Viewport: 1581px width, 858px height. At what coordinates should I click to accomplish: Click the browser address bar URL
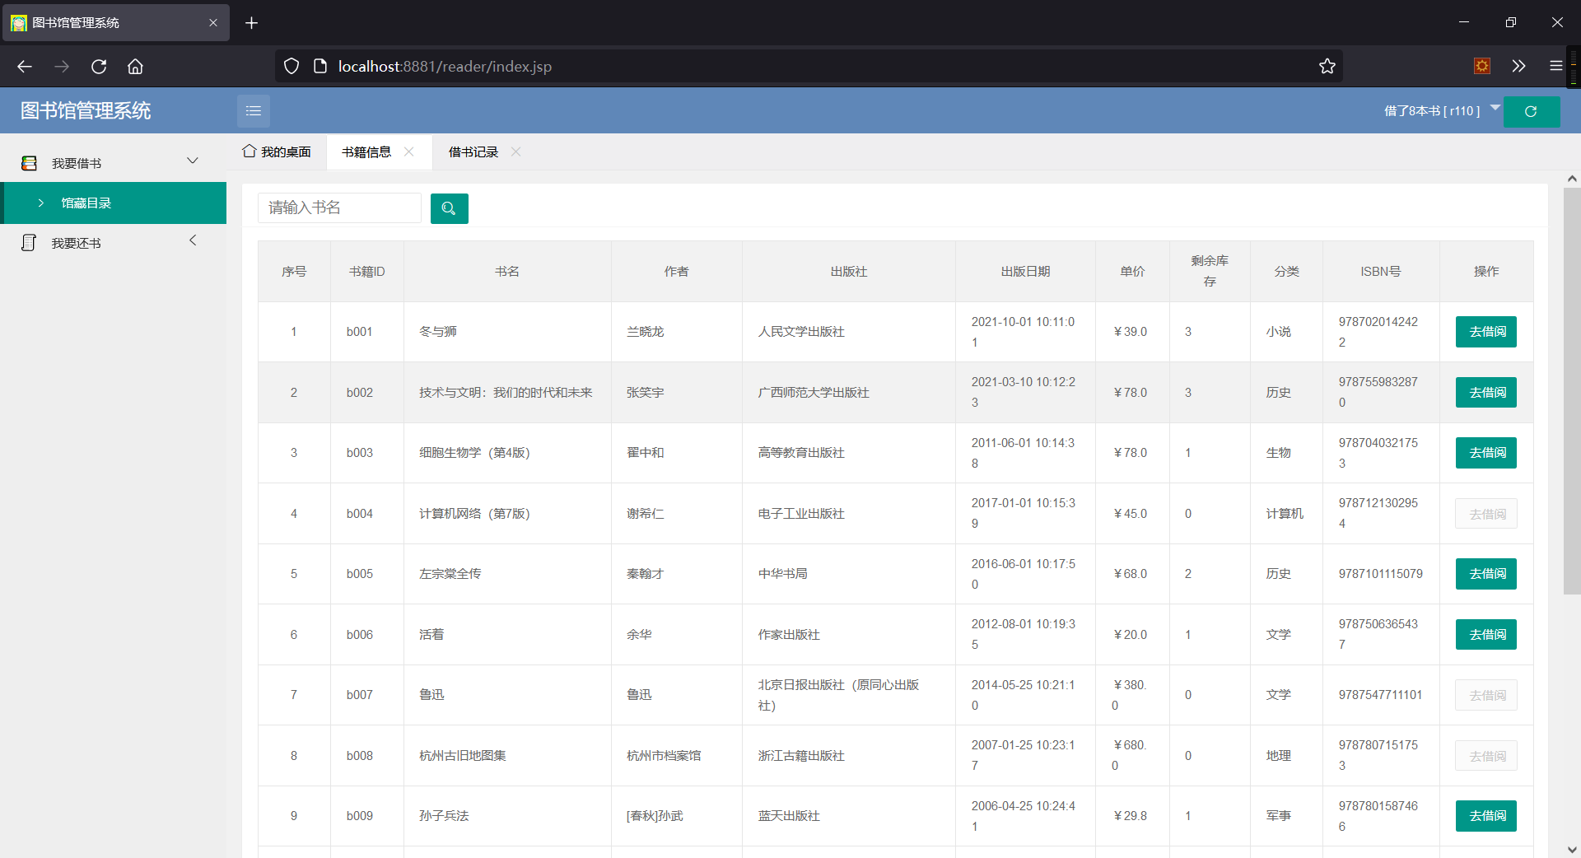coord(445,66)
